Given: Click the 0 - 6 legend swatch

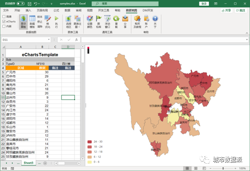Looking at the screenshot, I should click(x=90, y=162).
